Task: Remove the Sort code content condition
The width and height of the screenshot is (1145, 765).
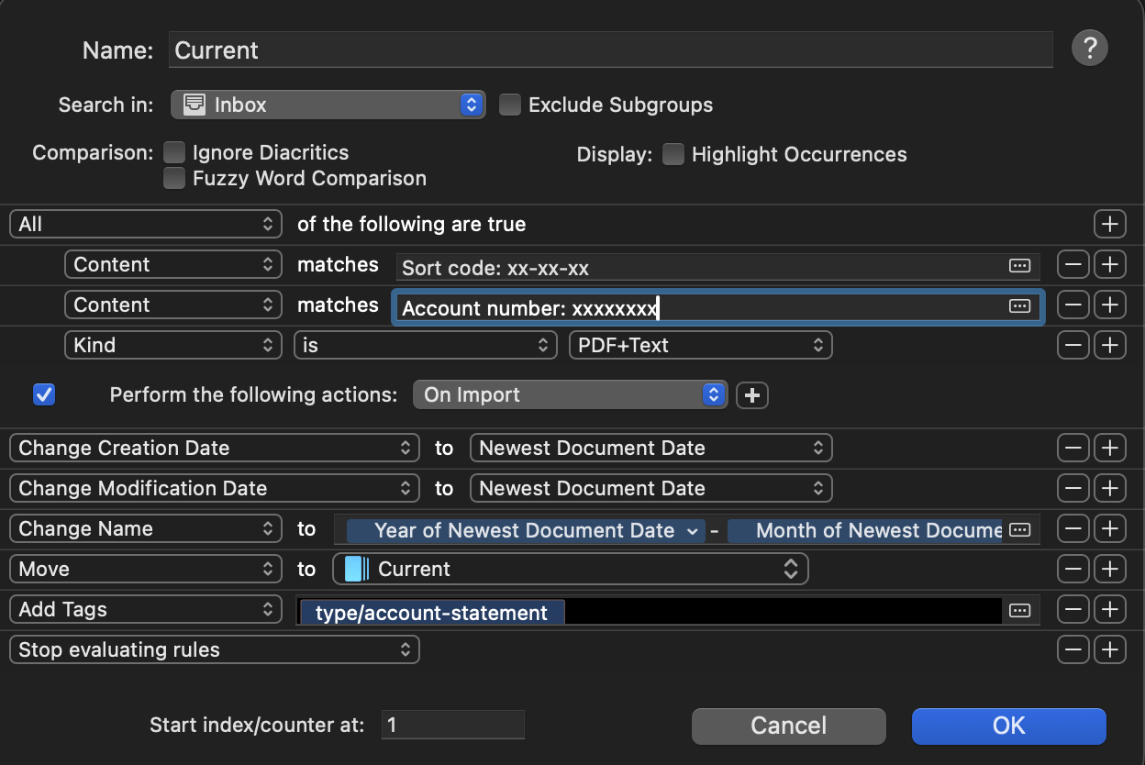Action: [1073, 265]
